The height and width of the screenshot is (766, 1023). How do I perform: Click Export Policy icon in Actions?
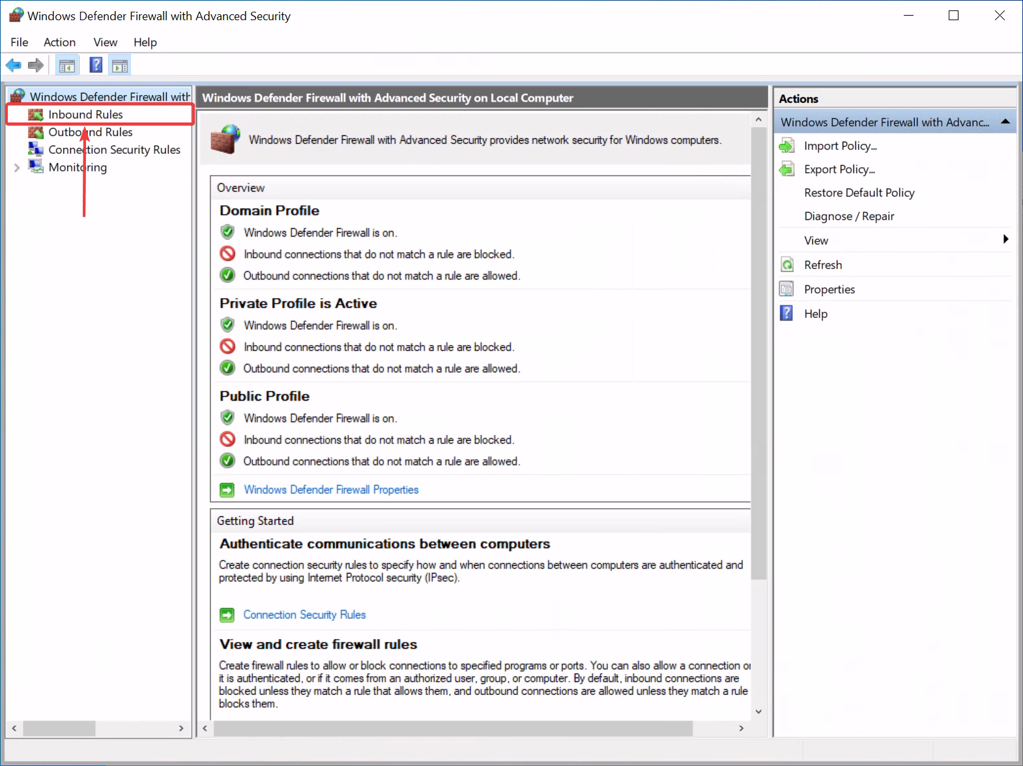[x=787, y=169]
